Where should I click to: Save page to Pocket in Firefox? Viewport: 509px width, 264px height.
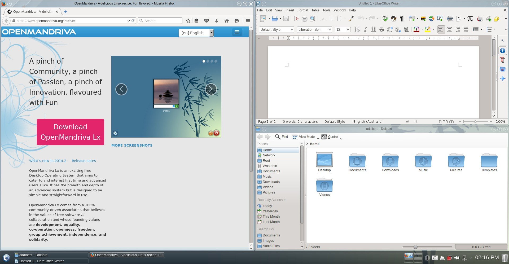207,21
